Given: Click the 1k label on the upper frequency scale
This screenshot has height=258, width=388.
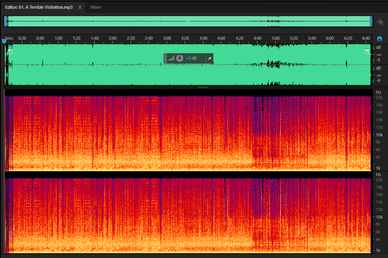Looking at the screenshot, I should [x=378, y=168].
